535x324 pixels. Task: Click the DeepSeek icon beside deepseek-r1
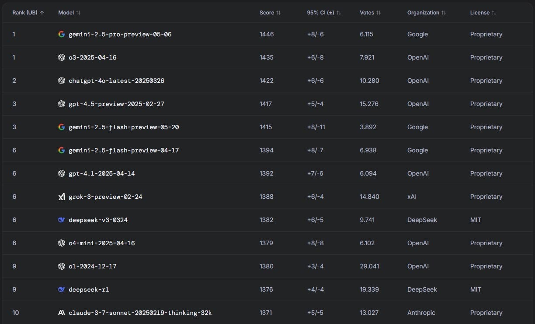tap(62, 289)
